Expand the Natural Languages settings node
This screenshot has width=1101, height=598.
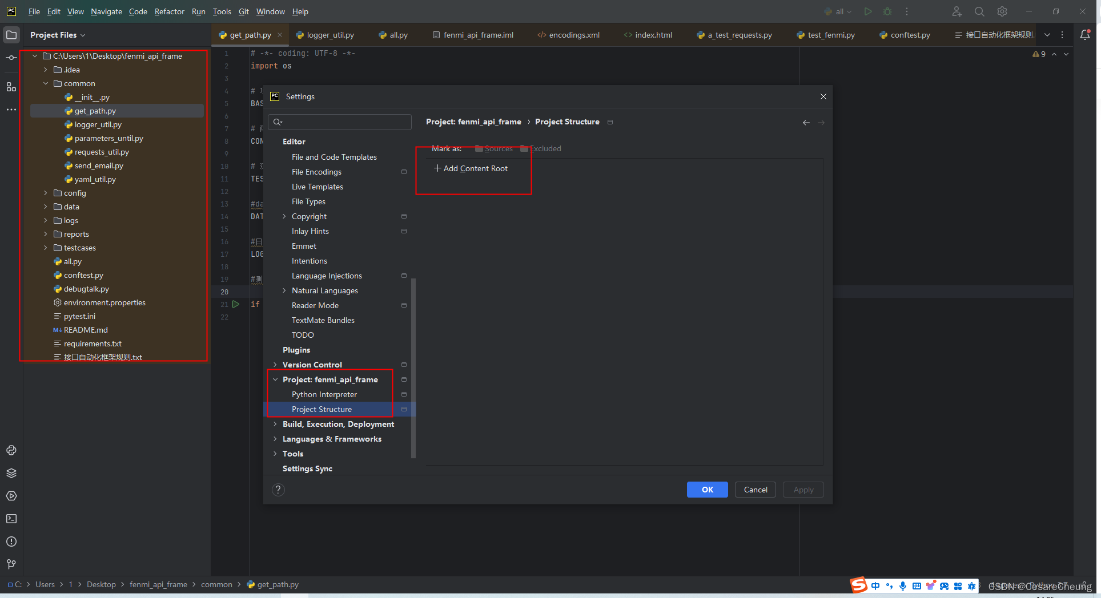pos(284,290)
